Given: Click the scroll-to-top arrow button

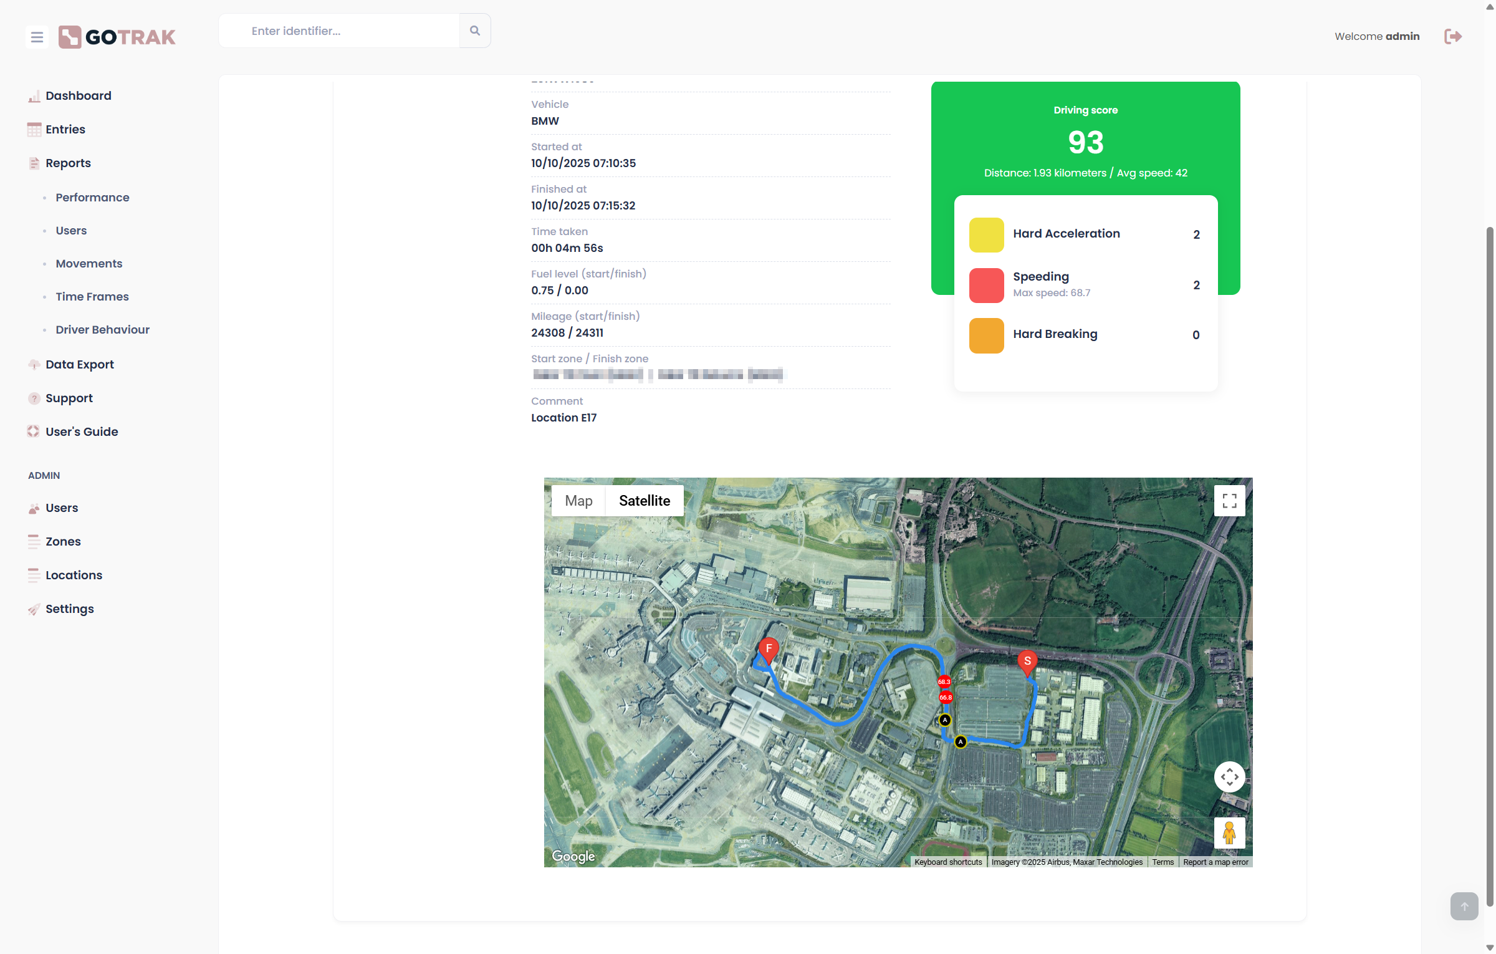Looking at the screenshot, I should pos(1464,906).
